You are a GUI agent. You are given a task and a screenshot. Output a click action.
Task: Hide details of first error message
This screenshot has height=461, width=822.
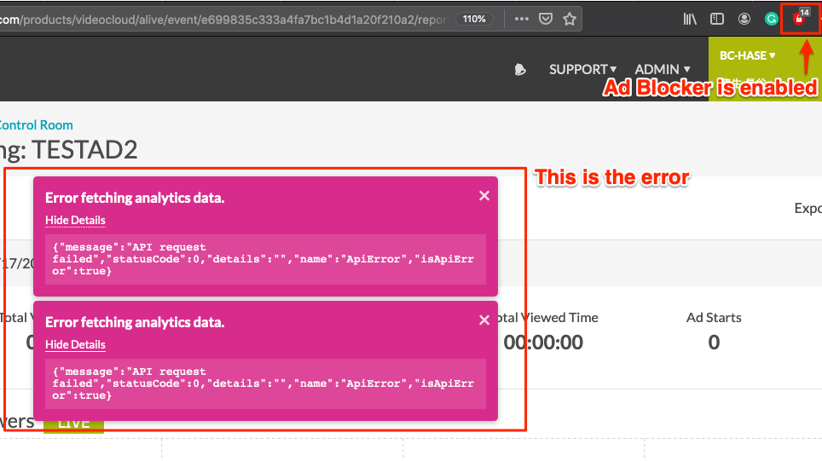tap(75, 220)
